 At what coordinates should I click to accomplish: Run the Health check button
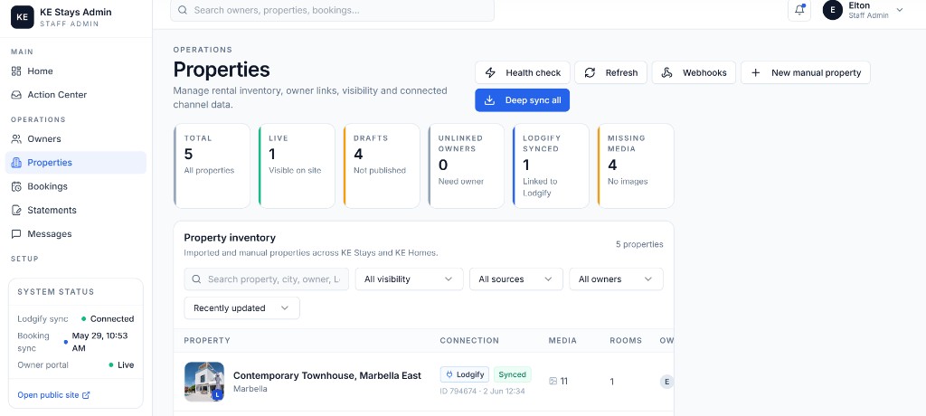pos(523,72)
